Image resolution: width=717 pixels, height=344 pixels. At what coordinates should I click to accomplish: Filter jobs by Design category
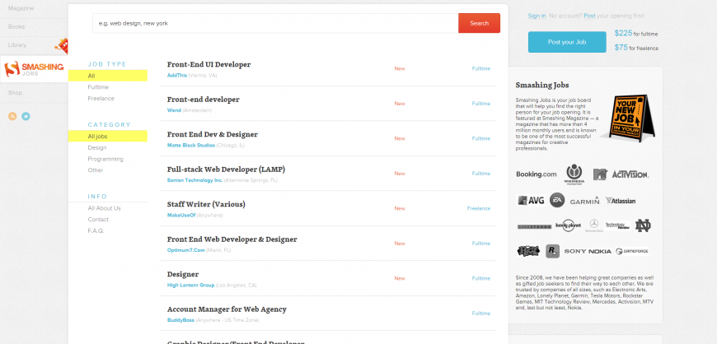point(97,147)
